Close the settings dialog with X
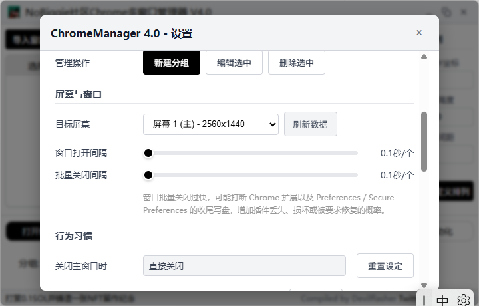479x306 pixels. (x=419, y=33)
